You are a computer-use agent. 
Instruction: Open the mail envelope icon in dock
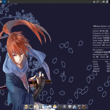click(x=55, y=107)
